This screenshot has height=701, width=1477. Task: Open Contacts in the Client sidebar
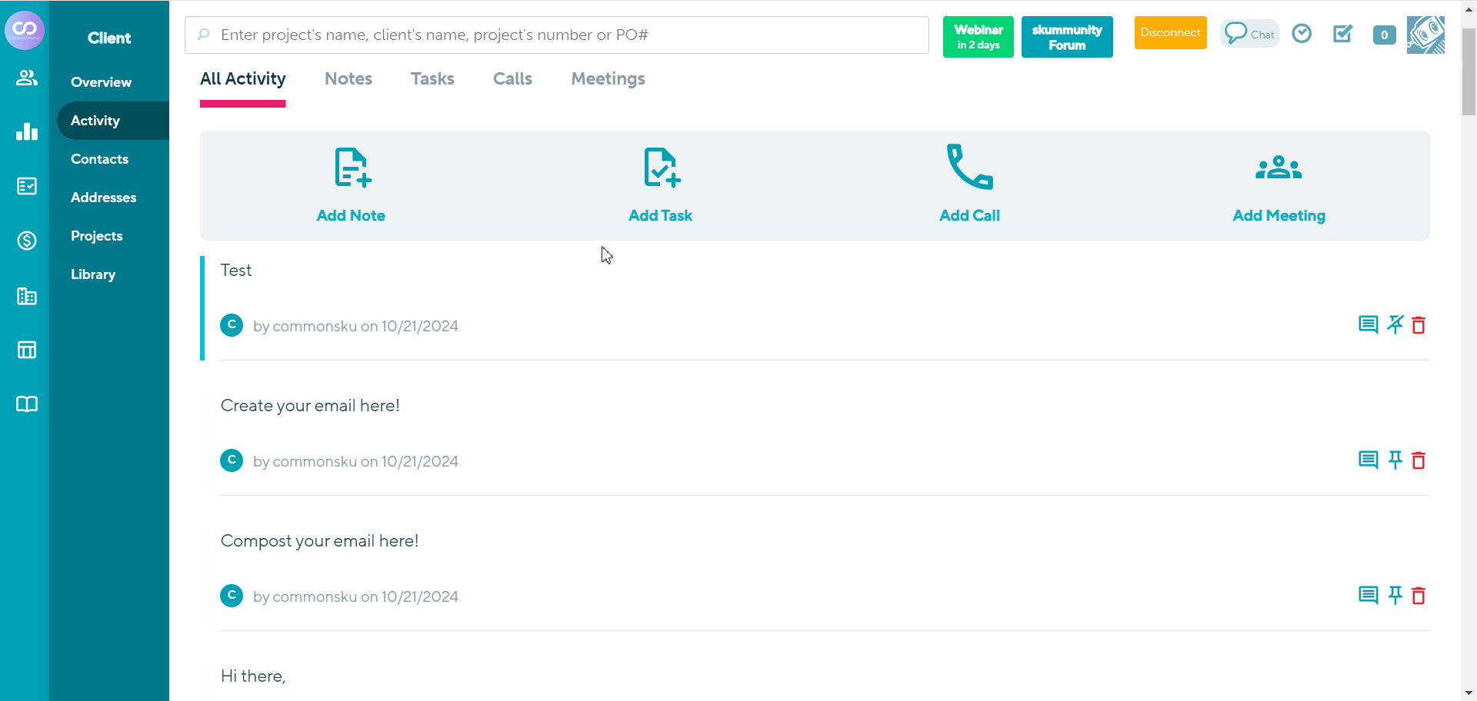(100, 159)
